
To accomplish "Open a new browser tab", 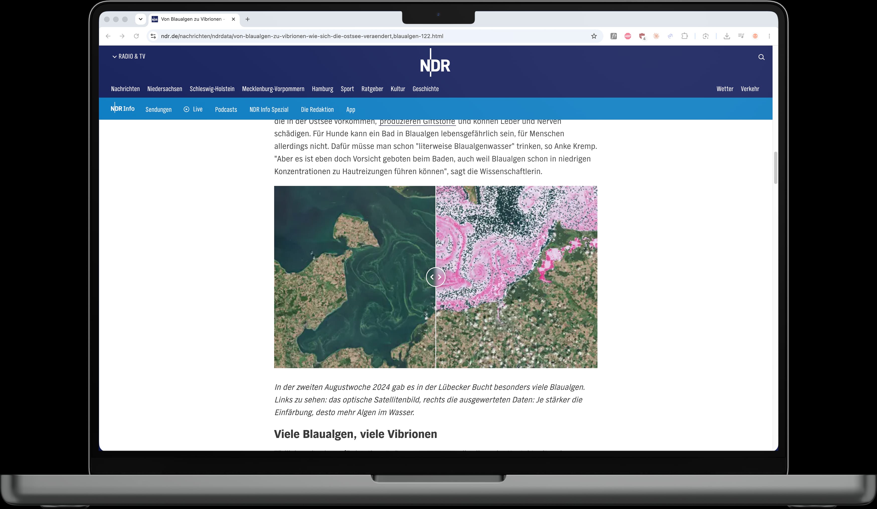I will 247,19.
